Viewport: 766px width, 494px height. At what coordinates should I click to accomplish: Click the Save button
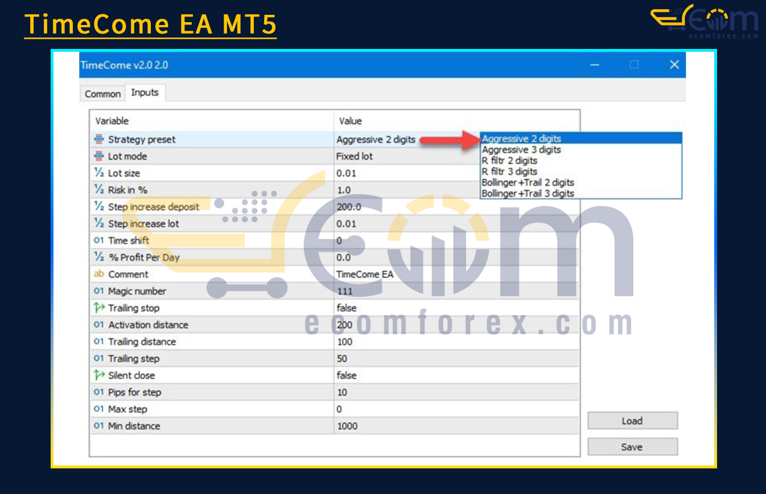[x=632, y=447]
